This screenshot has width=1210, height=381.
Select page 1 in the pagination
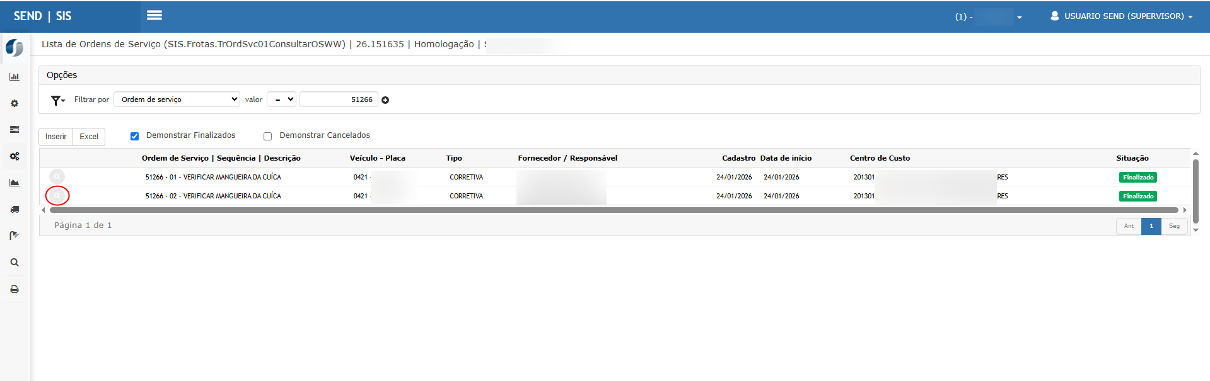click(x=1151, y=226)
